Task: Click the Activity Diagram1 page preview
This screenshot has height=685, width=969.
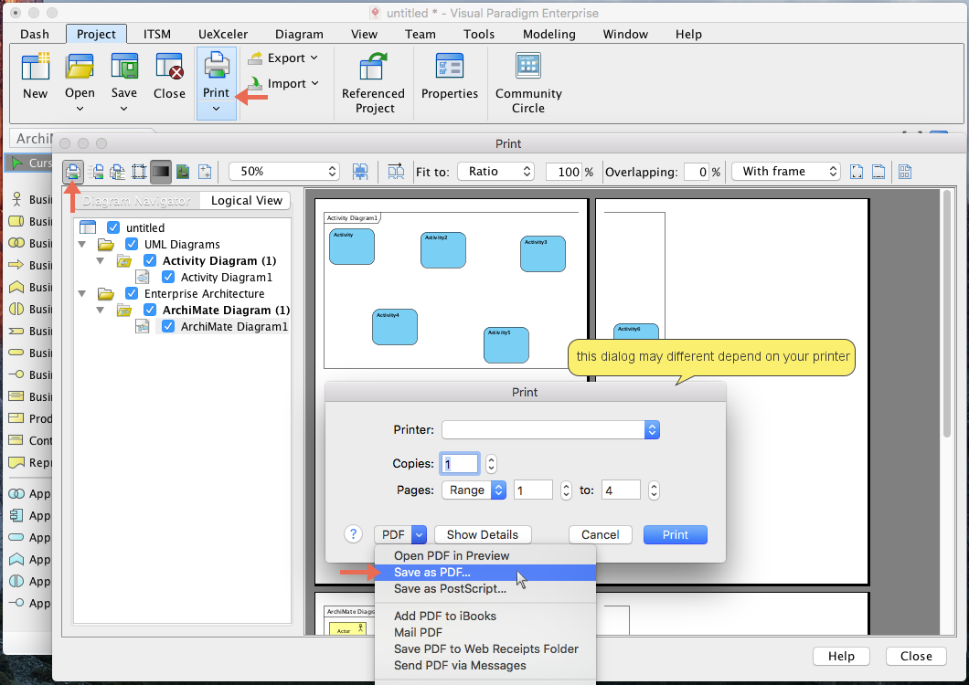Action: (451, 290)
